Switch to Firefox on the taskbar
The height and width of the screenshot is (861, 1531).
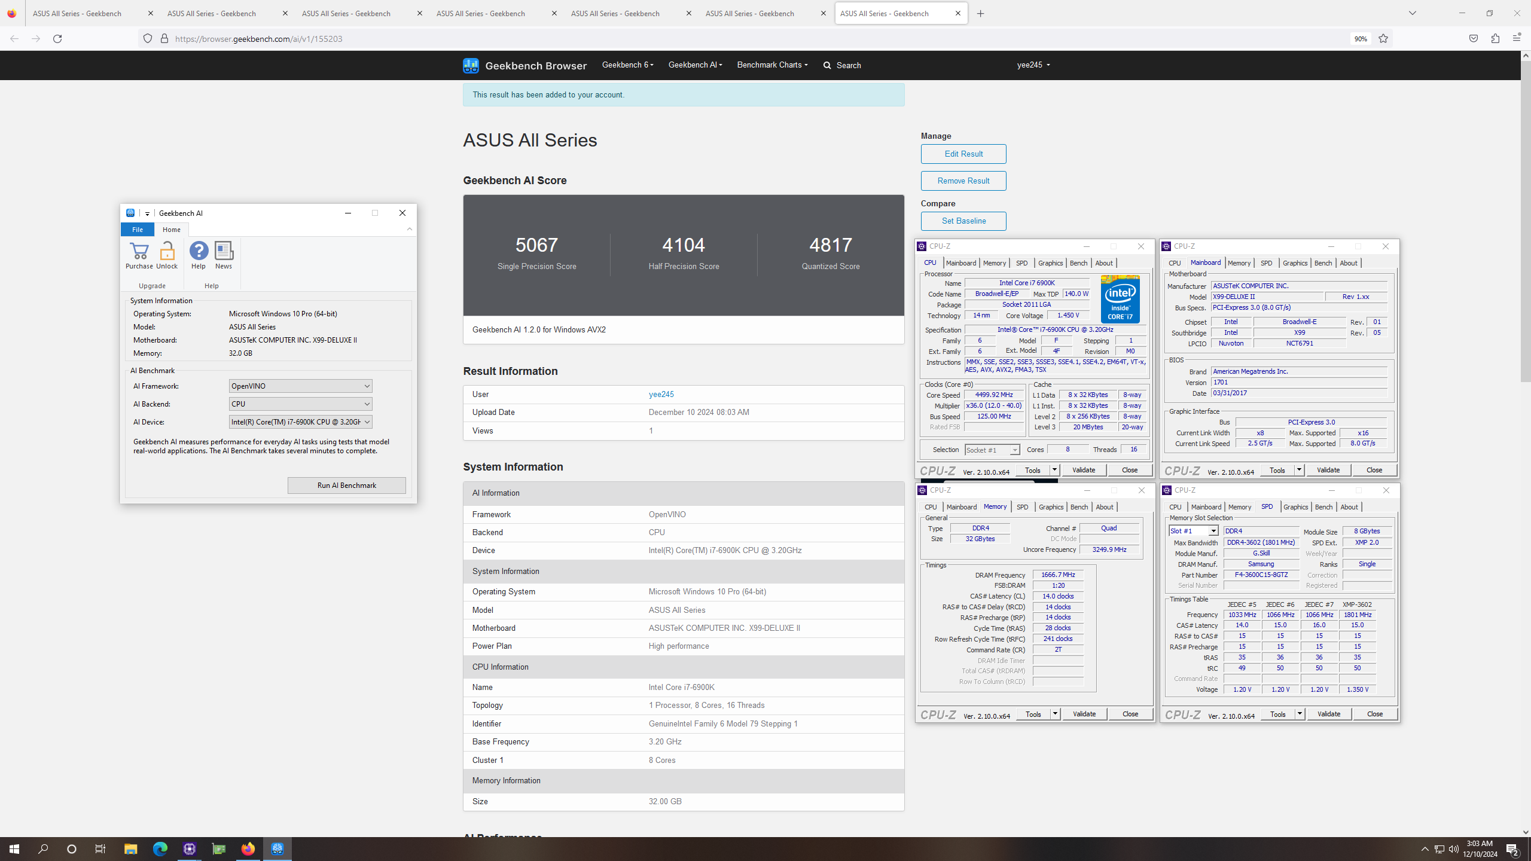(248, 849)
